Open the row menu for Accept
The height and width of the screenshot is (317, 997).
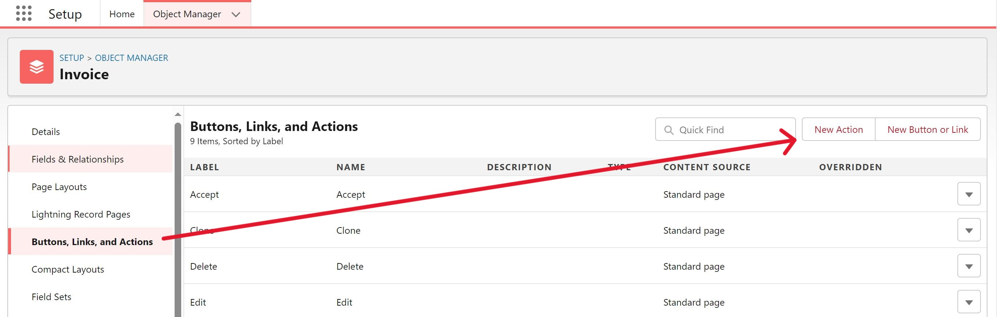click(969, 194)
